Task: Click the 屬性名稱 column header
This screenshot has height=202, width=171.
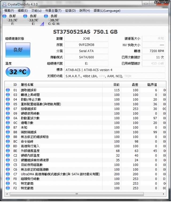Action: tap(61, 85)
